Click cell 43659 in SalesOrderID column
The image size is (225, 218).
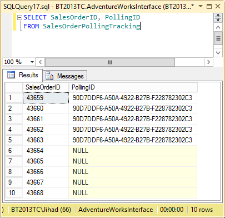coord(46,98)
